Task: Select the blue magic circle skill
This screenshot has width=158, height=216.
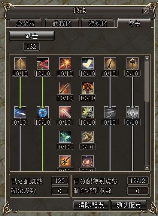Action: (43, 112)
